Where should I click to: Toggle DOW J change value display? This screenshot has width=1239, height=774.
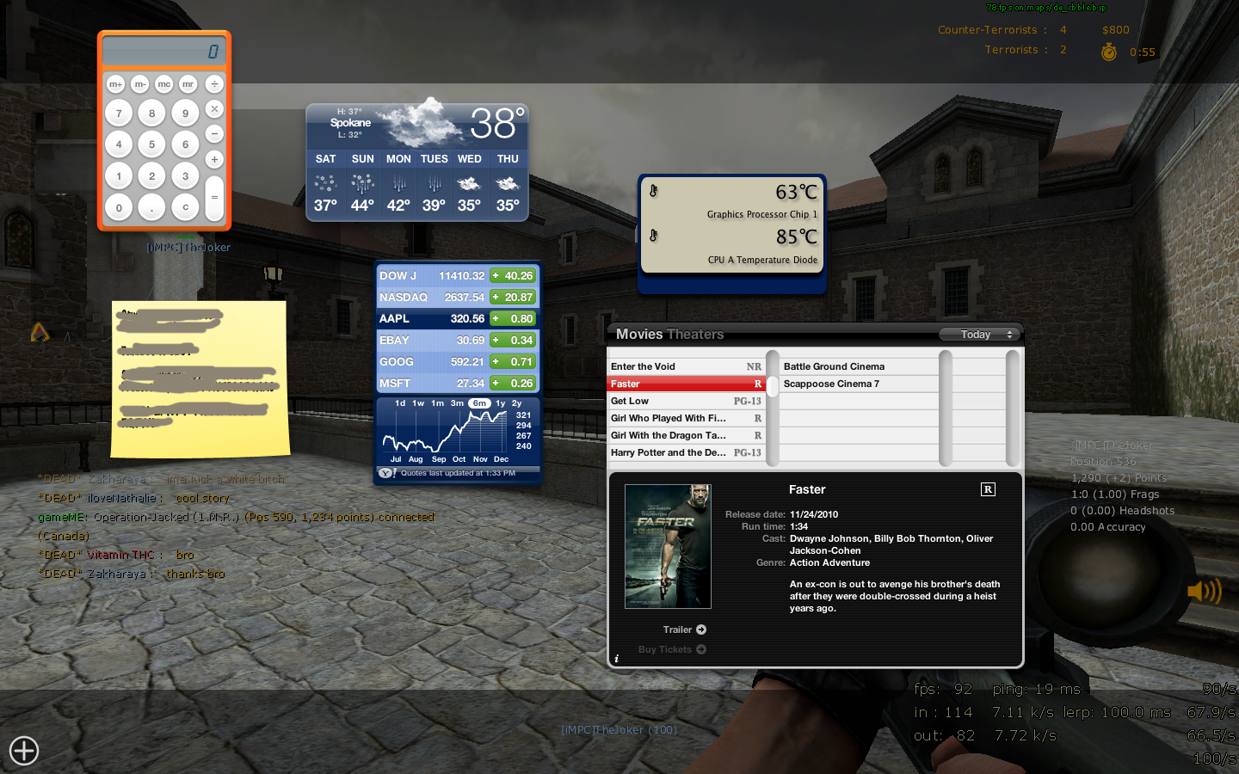(x=513, y=276)
